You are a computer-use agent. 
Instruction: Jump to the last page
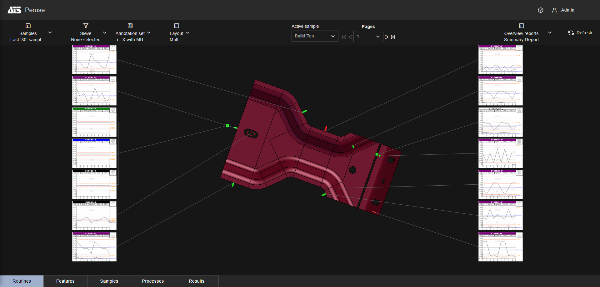click(x=393, y=37)
